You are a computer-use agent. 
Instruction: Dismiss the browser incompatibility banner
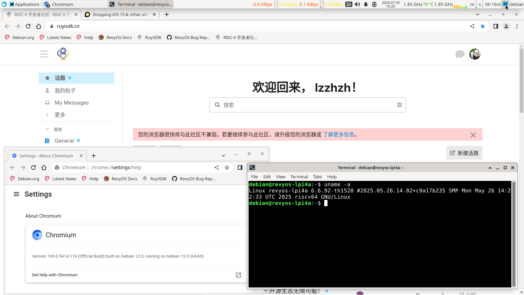473,135
